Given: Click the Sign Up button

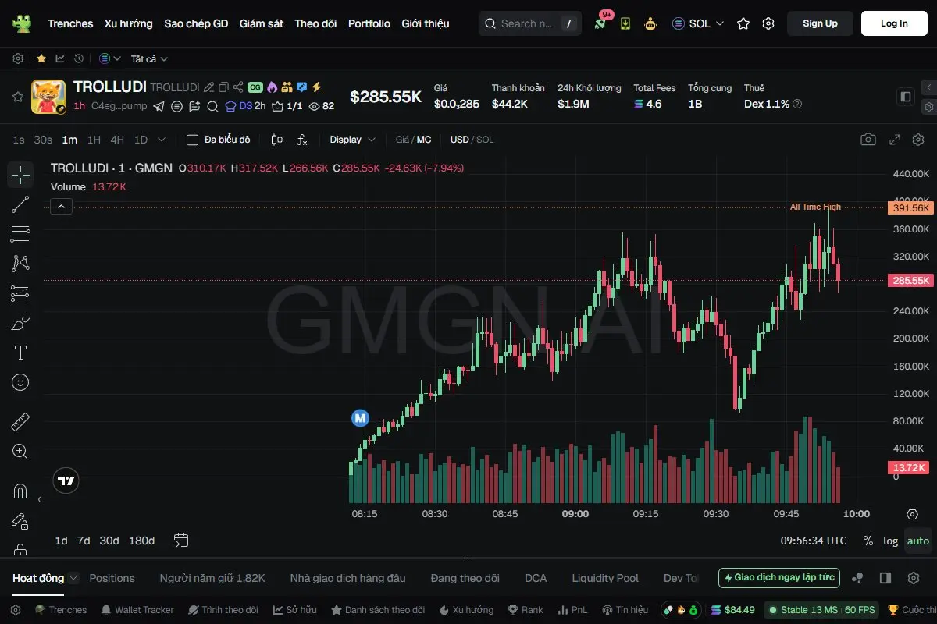Looking at the screenshot, I should pyautogui.click(x=820, y=23).
